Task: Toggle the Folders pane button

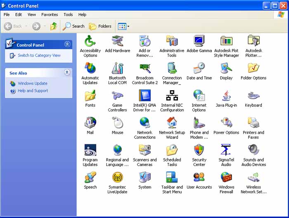Action: (x=100, y=26)
